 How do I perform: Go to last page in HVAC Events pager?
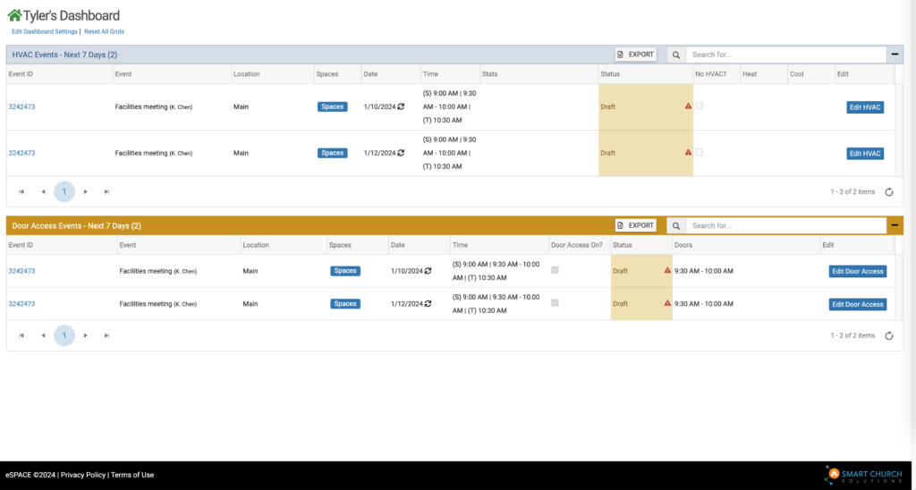pos(106,191)
